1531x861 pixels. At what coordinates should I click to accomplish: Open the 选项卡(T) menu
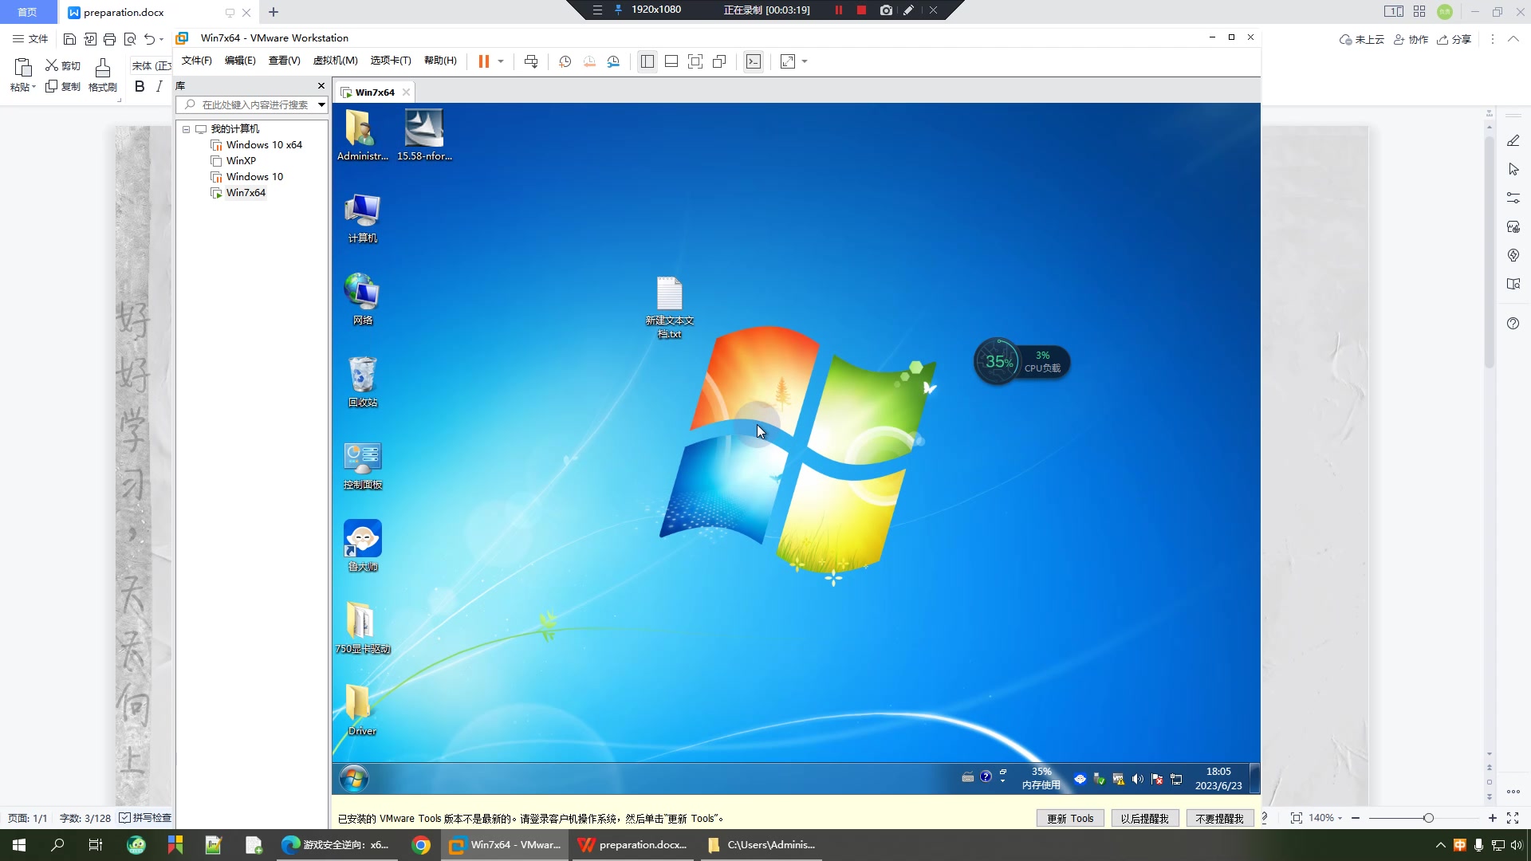click(391, 61)
